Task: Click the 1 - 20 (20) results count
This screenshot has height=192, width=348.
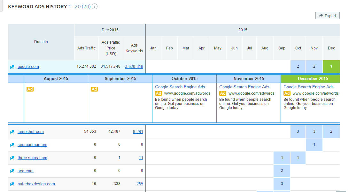Action: pos(80,7)
